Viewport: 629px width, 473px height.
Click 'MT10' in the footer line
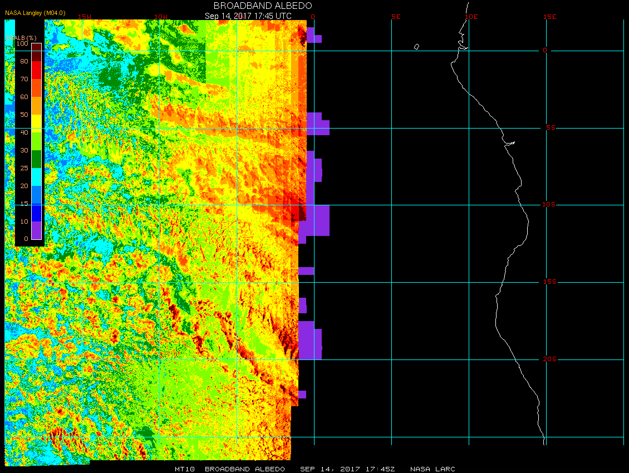click(x=185, y=469)
